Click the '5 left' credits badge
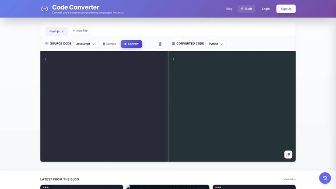The height and width of the screenshot is (189, 336). click(x=246, y=9)
